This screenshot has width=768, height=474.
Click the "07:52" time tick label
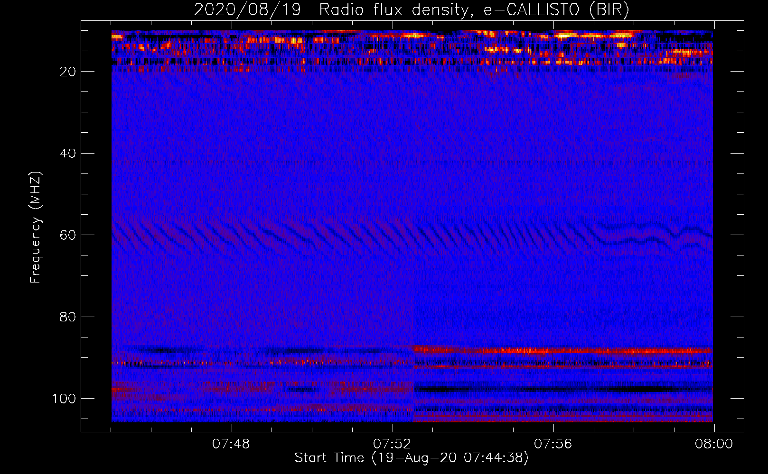click(x=392, y=444)
